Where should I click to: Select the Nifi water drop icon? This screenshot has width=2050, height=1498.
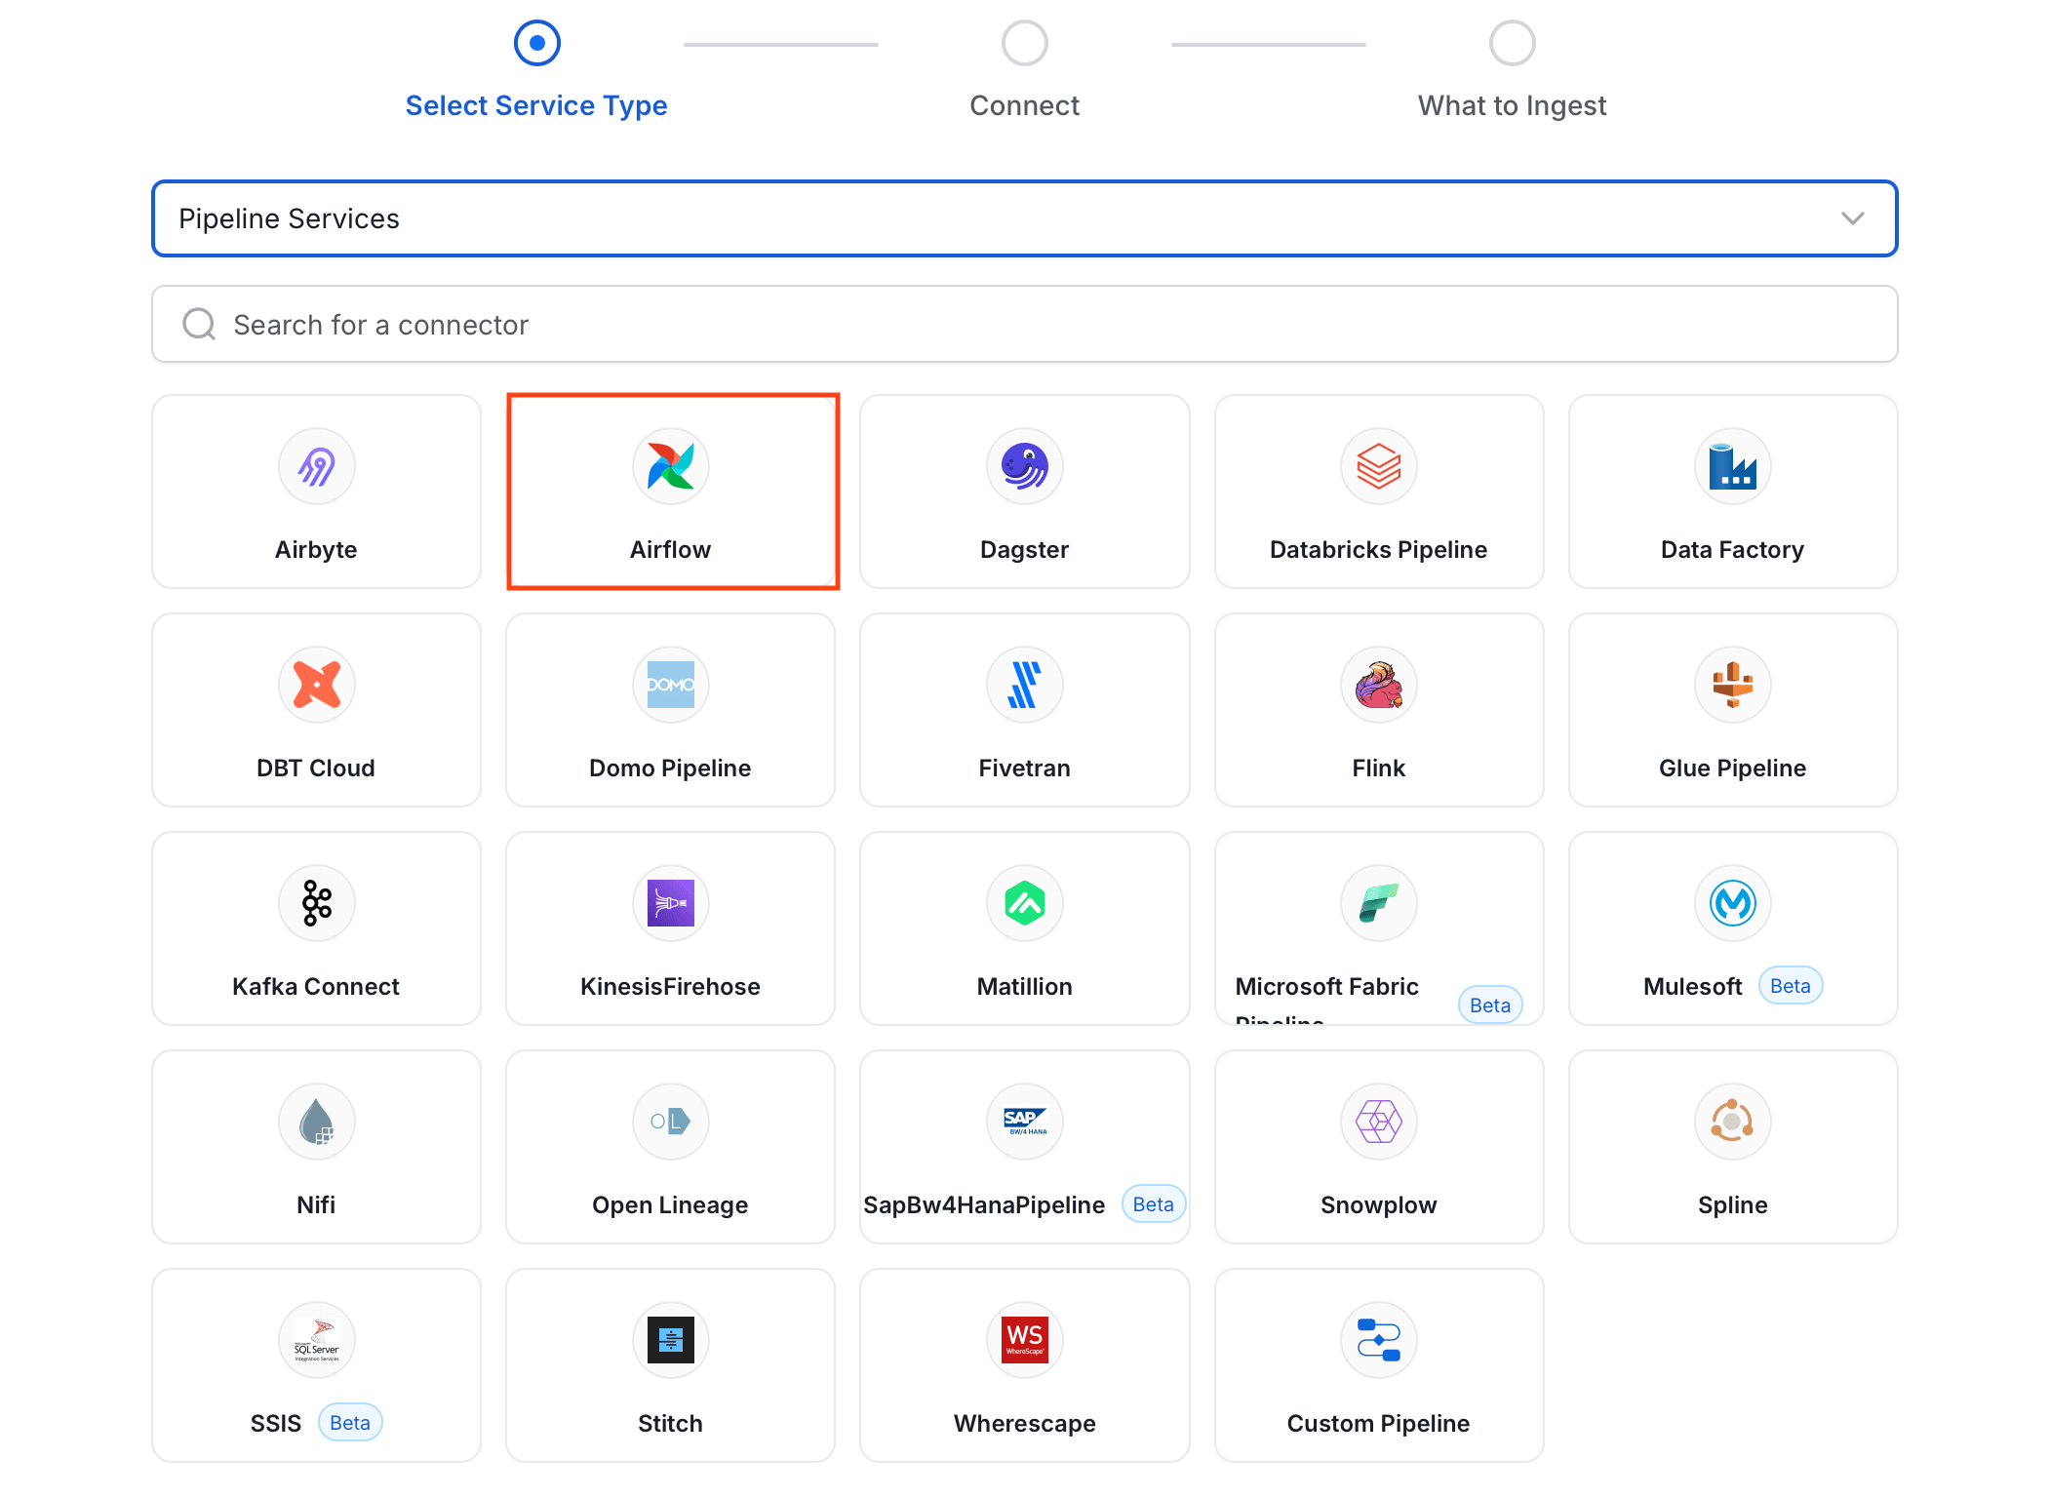pyautogui.click(x=317, y=1122)
